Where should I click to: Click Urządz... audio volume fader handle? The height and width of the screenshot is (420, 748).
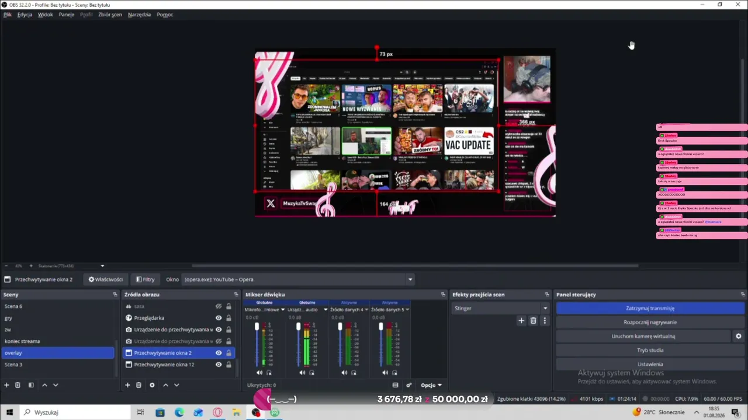coord(299,327)
